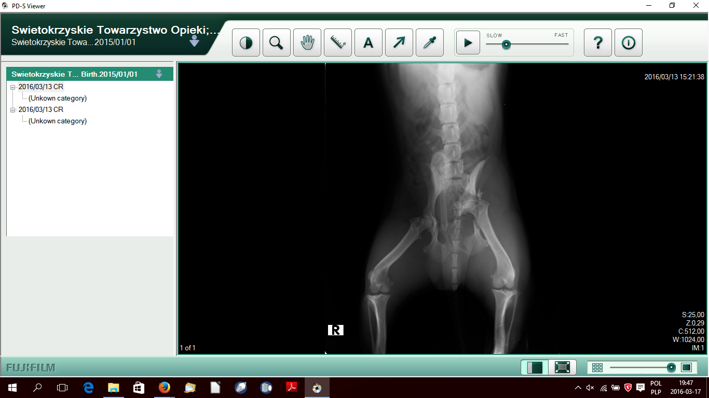Open patient dropdown arrow in header banner
709x398 pixels.
coord(194,41)
